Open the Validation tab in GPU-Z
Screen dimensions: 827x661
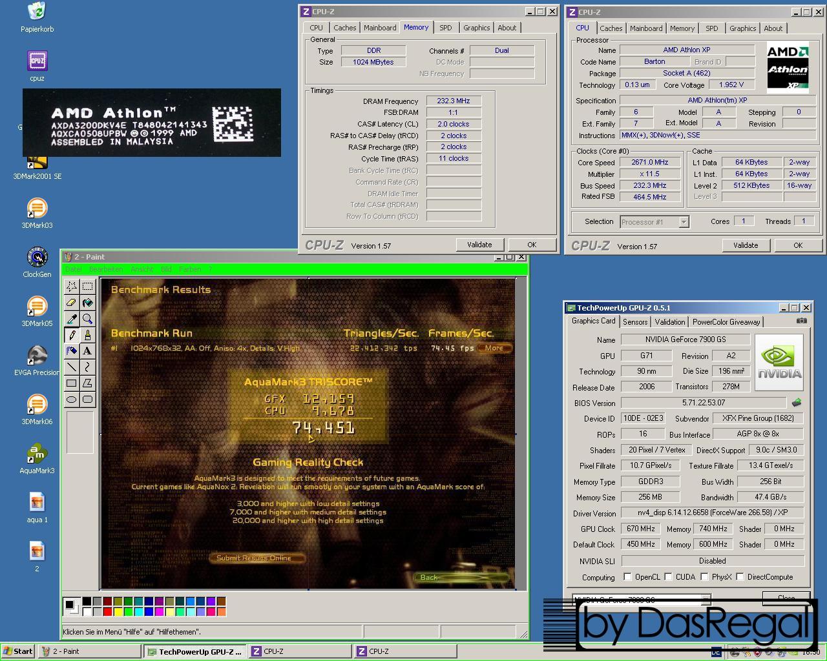point(669,322)
